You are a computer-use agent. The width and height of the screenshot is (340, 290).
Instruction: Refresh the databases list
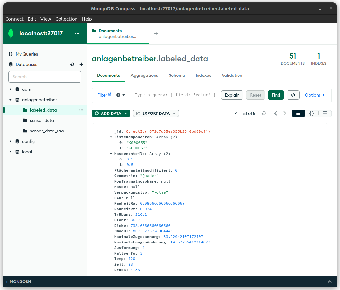(72, 65)
